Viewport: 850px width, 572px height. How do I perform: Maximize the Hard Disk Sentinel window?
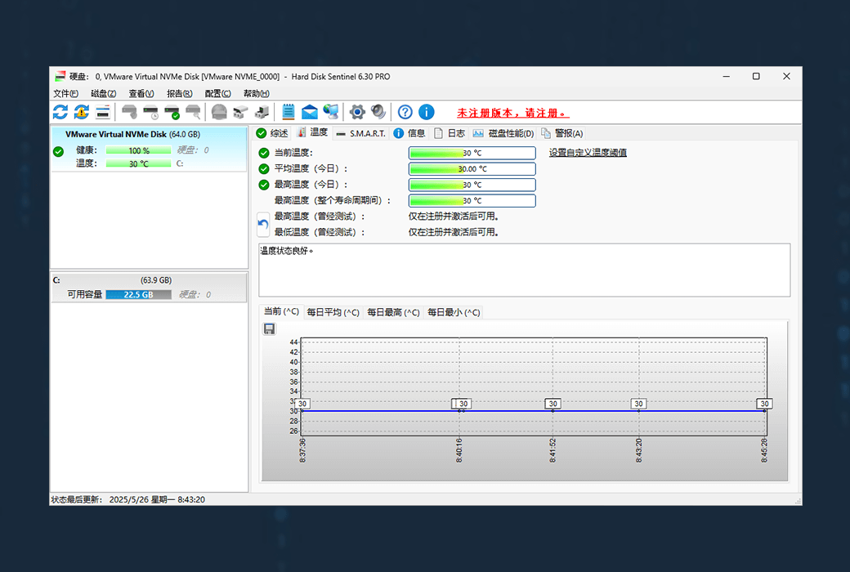point(756,77)
